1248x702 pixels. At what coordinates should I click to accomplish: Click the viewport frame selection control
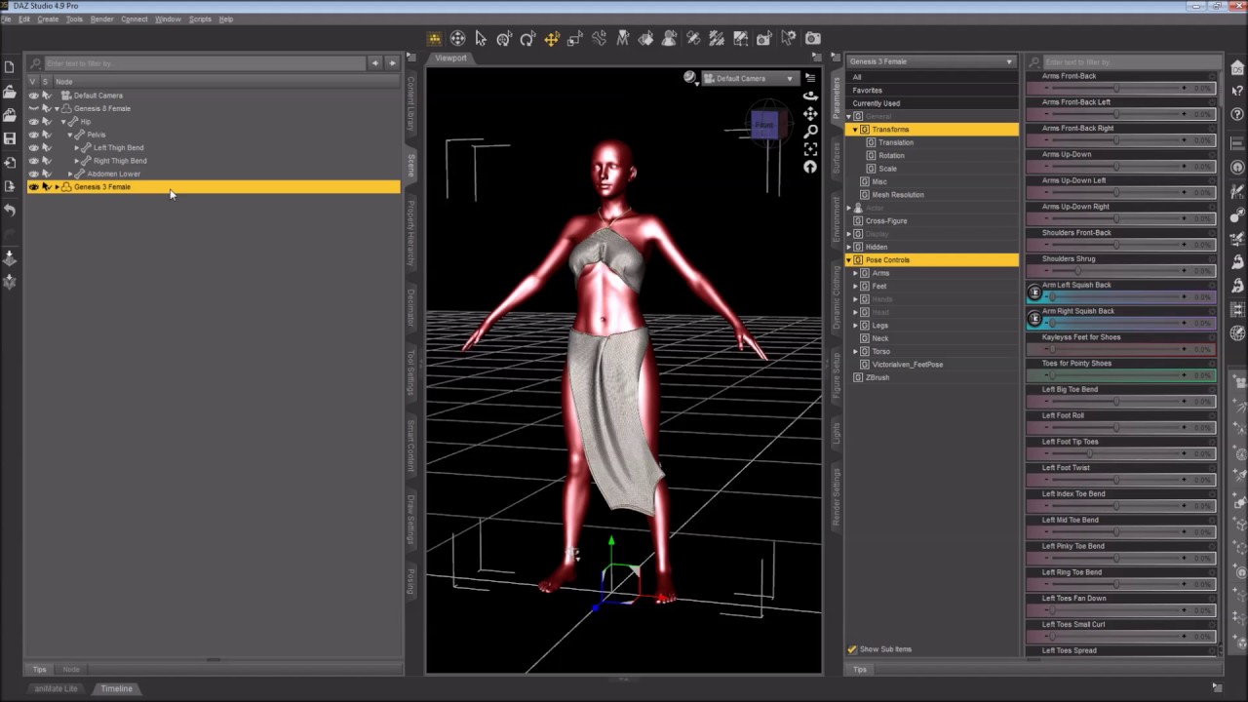[x=810, y=149]
